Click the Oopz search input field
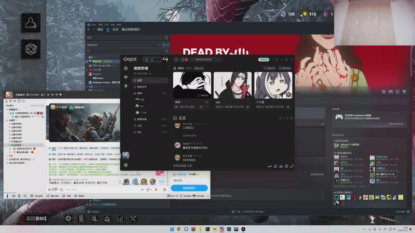Image resolution: width=415 pixels, height=233 pixels. click(x=206, y=60)
